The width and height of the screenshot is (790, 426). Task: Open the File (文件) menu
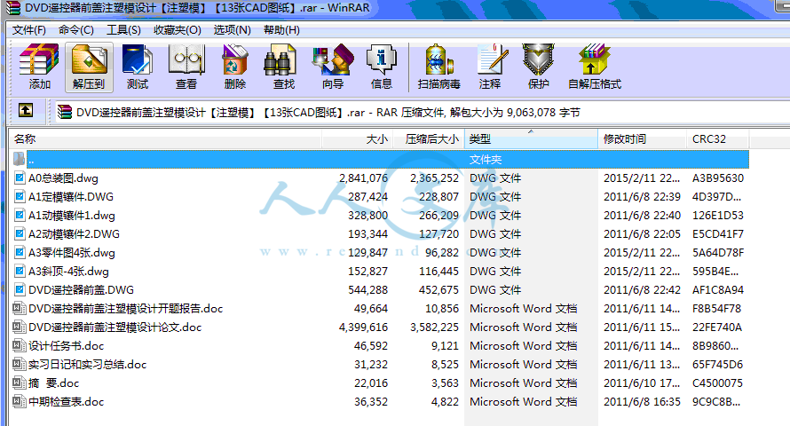pyautogui.click(x=29, y=30)
